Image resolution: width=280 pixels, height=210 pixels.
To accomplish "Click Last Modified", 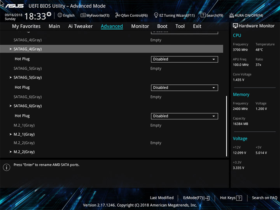I will coord(162,198).
